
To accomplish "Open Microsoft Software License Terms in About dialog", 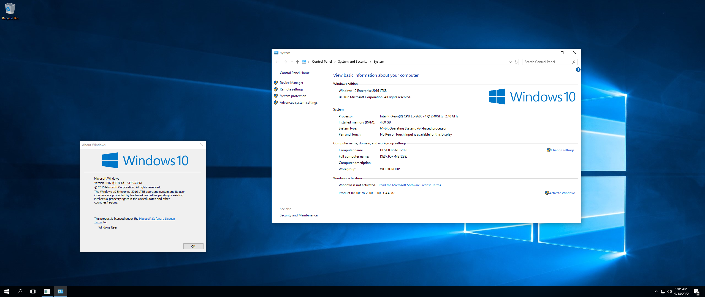I will (157, 219).
